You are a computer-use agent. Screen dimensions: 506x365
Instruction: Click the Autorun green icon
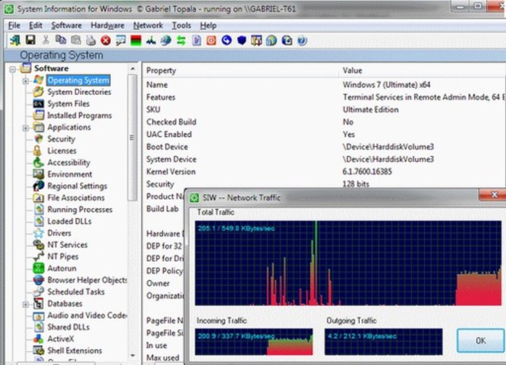(38, 268)
